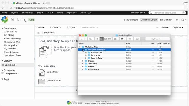Click the Finder share button
Image resolution: width=189 pixels, height=106 pixels.
click(x=130, y=39)
